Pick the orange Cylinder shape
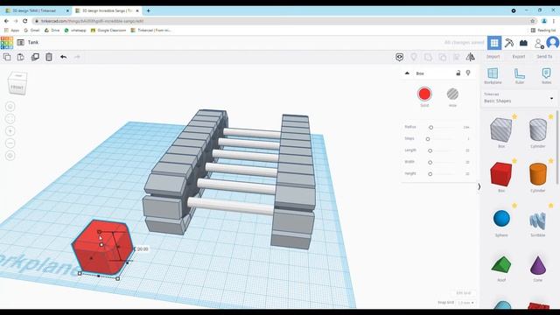This screenshot has height=315, width=560. click(538, 175)
